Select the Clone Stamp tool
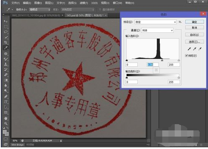The height and width of the screenshot is (149, 208). click(6, 64)
